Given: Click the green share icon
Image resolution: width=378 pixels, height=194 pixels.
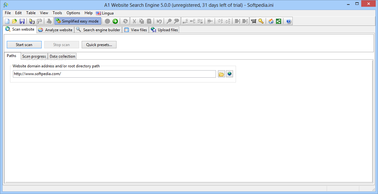Looking at the screenshot, I should pyautogui.click(x=279, y=21).
